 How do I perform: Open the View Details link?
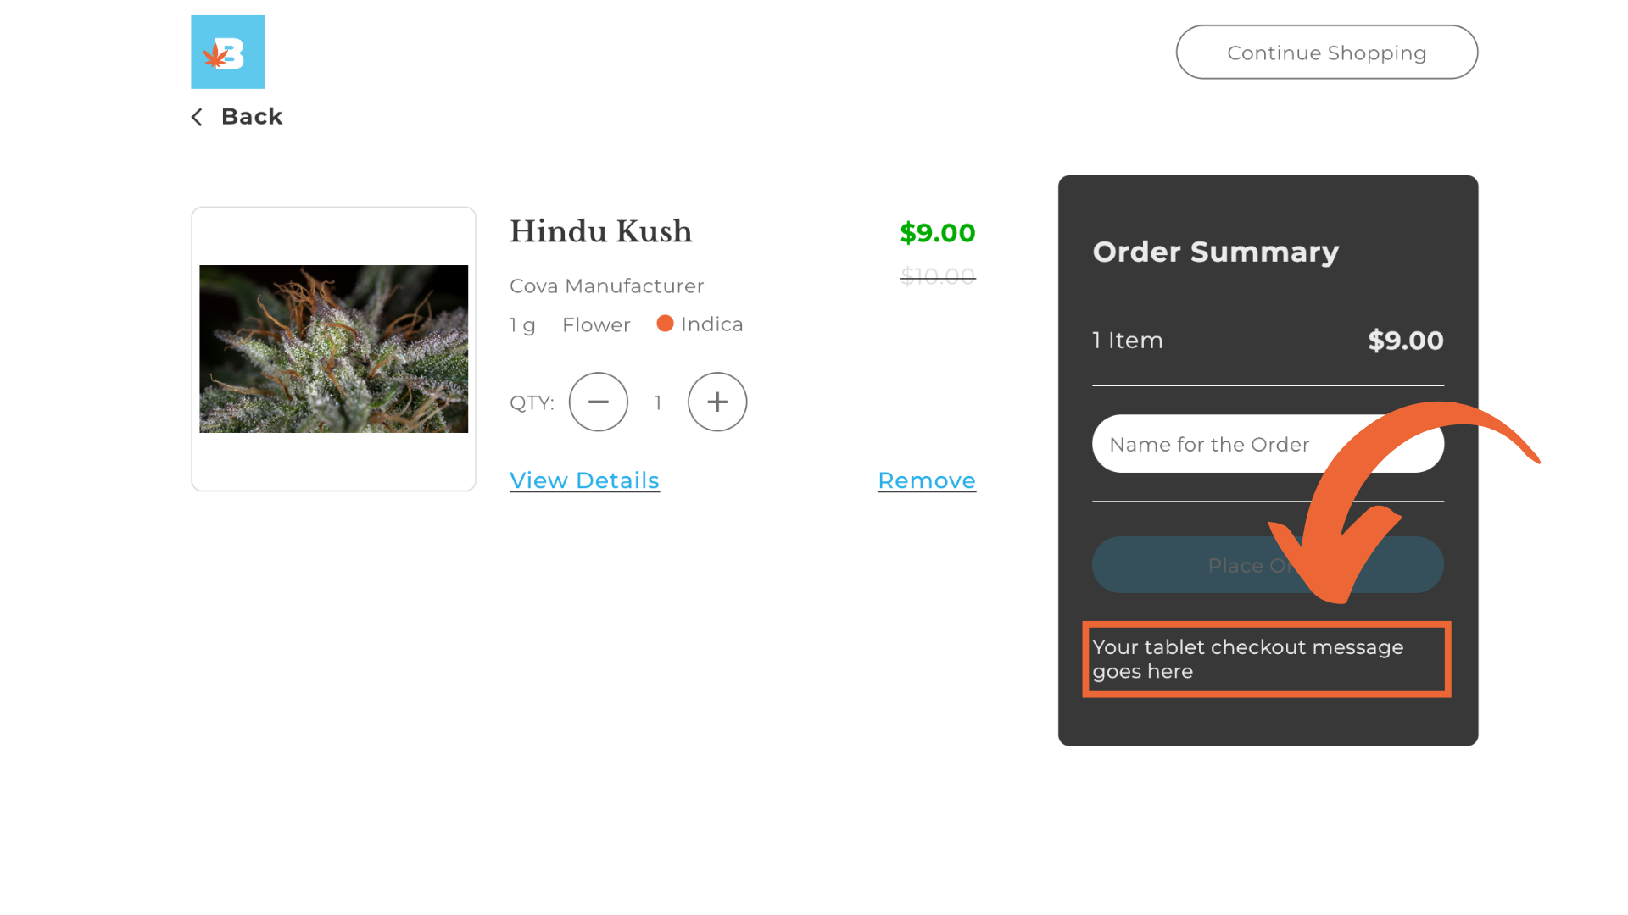[584, 480]
